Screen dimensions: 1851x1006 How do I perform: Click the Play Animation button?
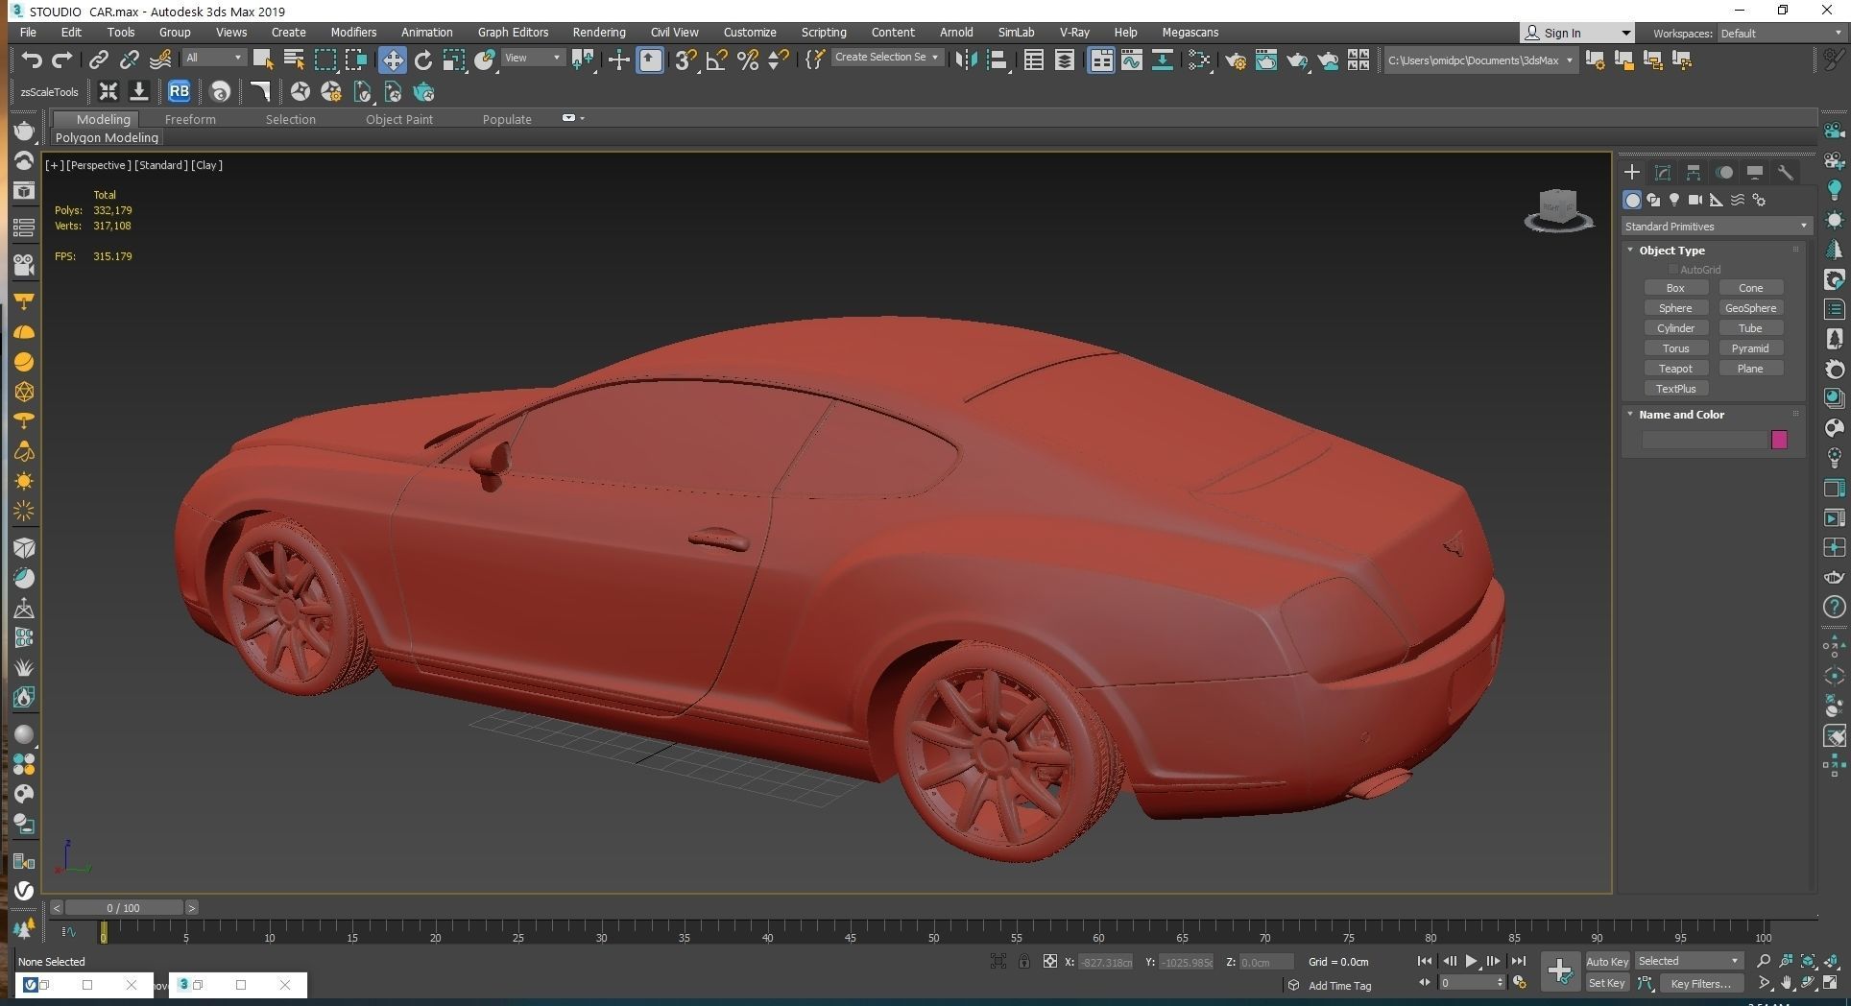point(1471,961)
